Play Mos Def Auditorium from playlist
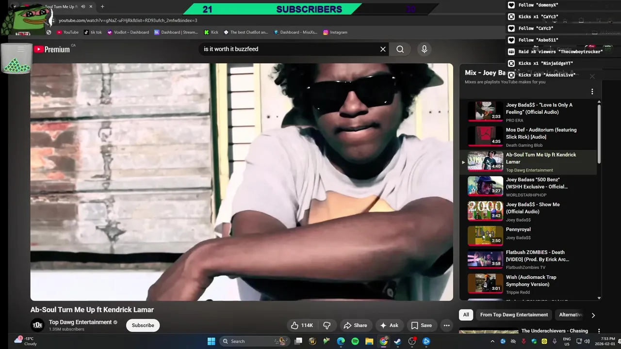 [x=528, y=137]
